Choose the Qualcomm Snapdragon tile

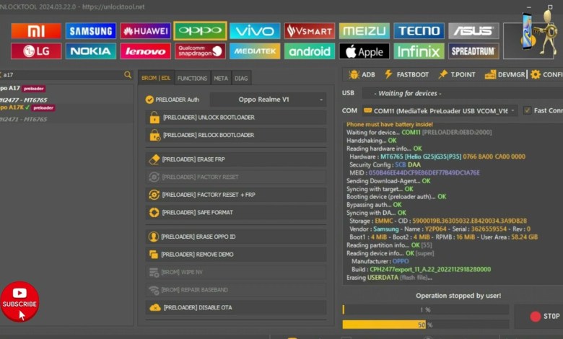coord(200,51)
